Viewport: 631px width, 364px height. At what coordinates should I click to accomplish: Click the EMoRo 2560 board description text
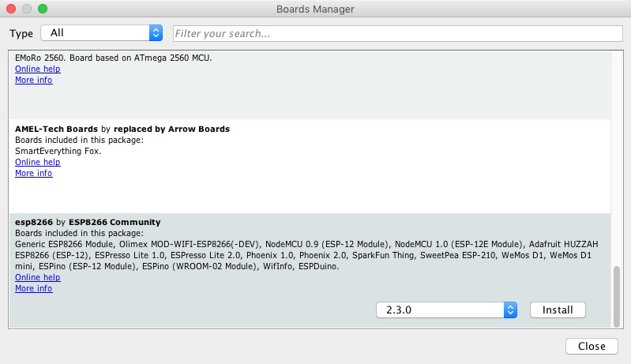tap(114, 58)
